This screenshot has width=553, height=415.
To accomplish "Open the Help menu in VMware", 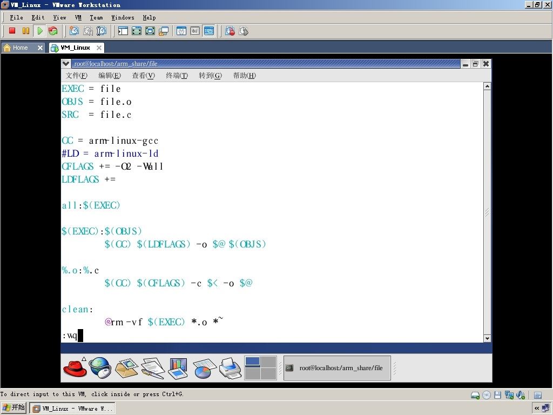I will tap(149, 17).
